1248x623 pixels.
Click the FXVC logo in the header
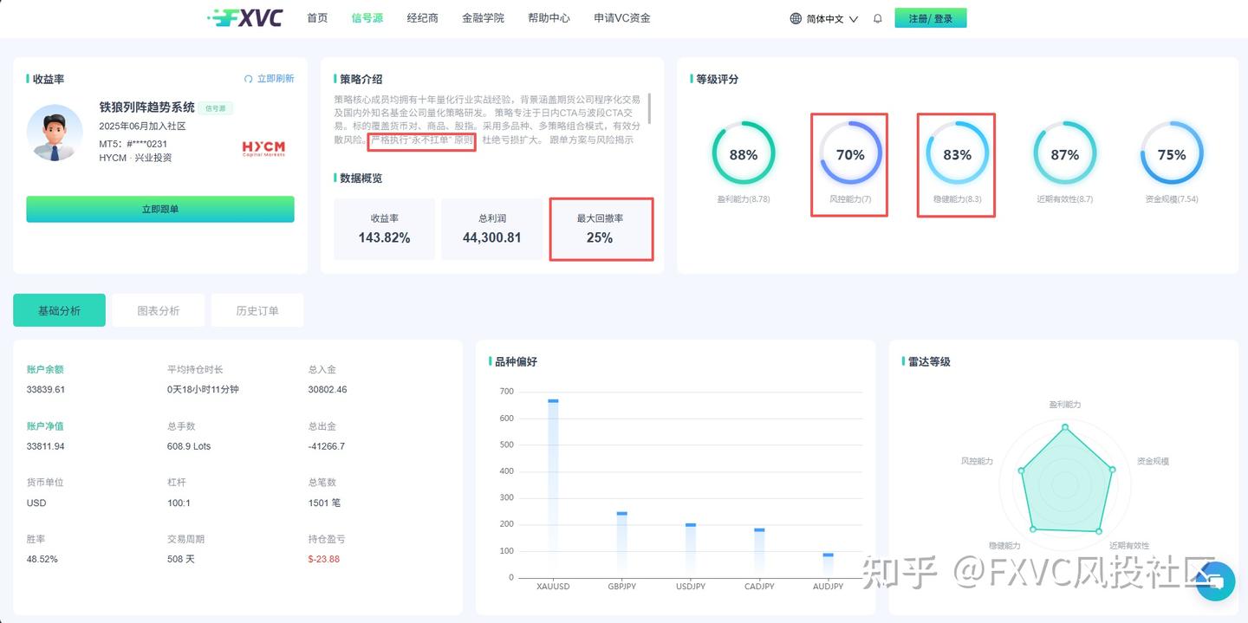click(244, 16)
